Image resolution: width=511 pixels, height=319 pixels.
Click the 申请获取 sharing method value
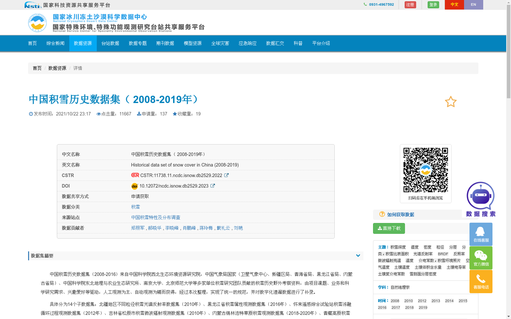click(x=140, y=197)
